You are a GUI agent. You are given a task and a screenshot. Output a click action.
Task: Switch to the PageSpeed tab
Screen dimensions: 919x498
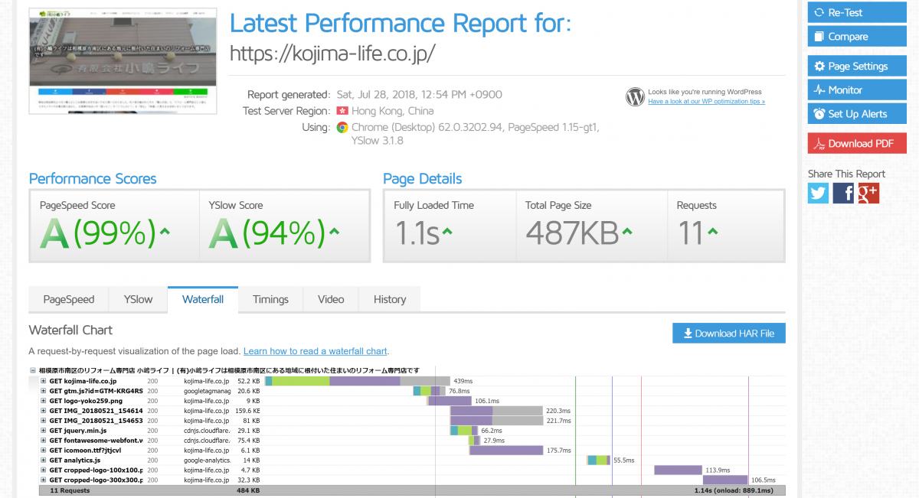coord(69,299)
